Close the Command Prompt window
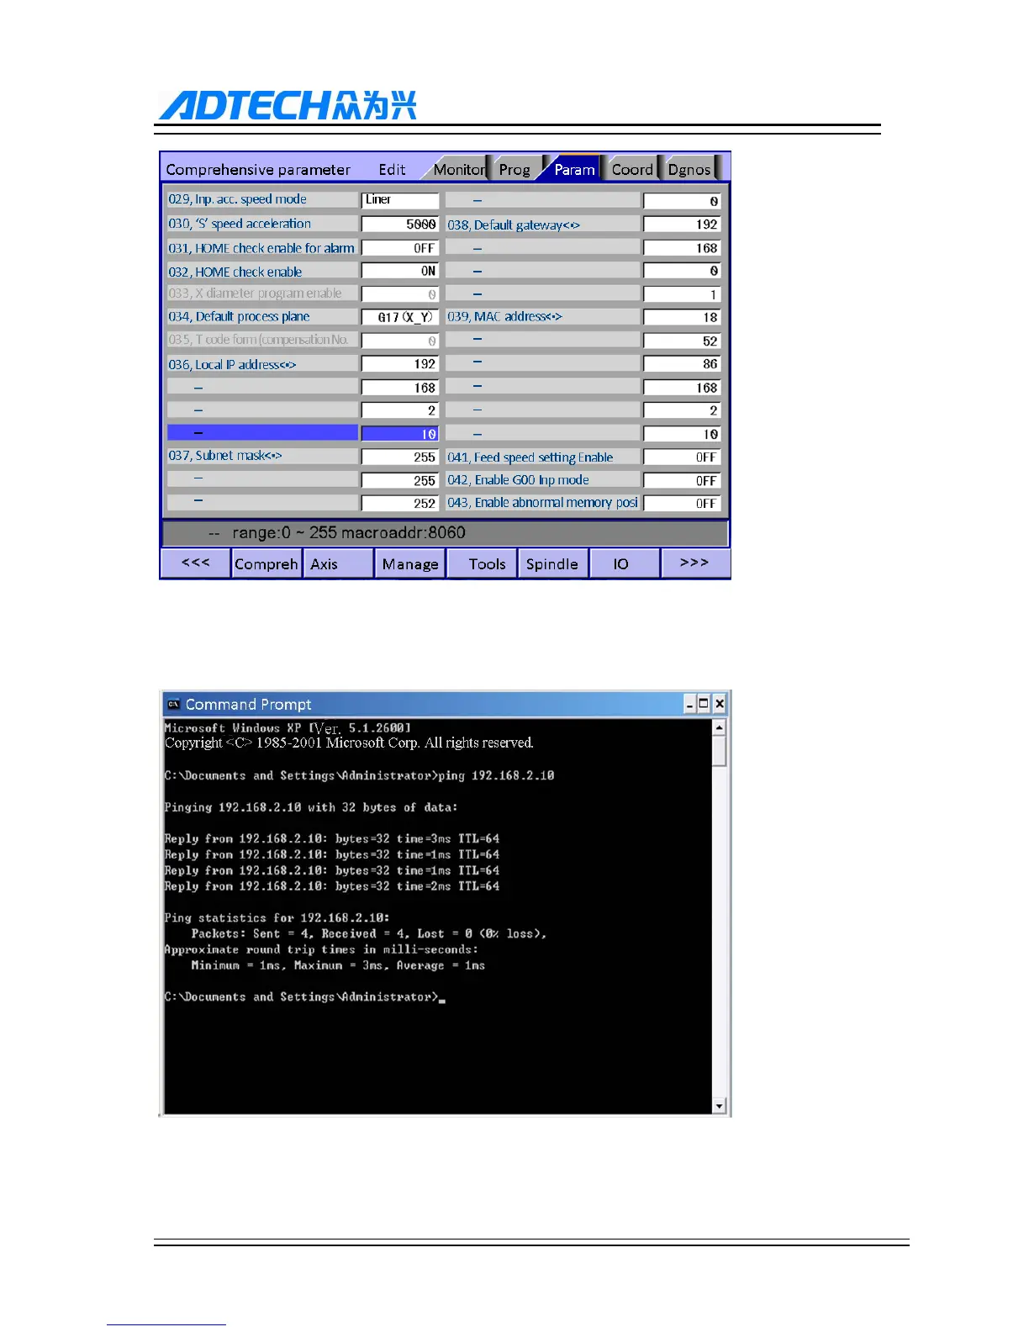The height and width of the screenshot is (1332, 1029). tap(720, 704)
